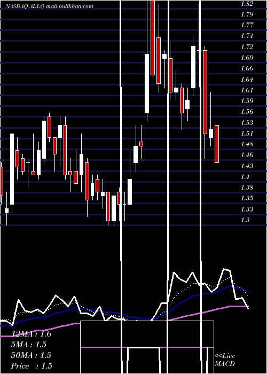Image resolution: width=267 pixels, height=374 pixels.
Task: Select the 1.35 price axis label
Action: (247, 198)
